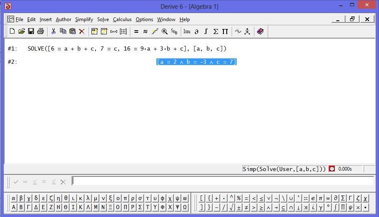Click the Author Matrix grid icon
This screenshot has height=217, width=379.
pos(123,31)
